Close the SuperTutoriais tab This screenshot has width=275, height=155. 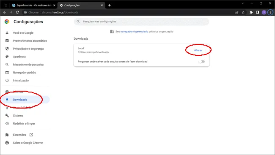[54, 5]
